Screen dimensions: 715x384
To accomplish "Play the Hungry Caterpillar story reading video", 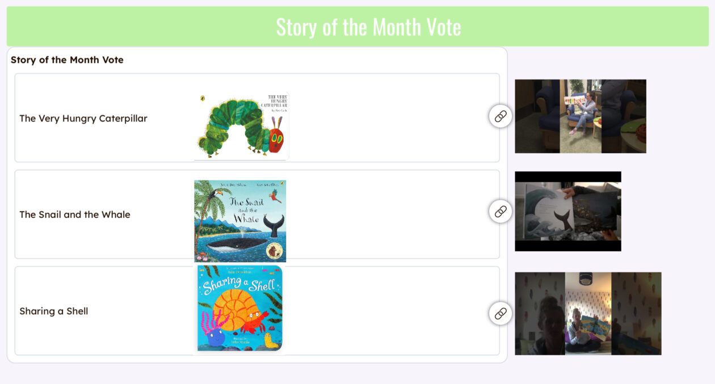I will pos(580,116).
